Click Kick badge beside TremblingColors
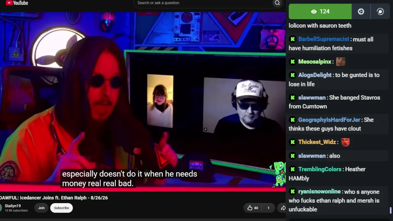This screenshot has height=221, width=393. coord(293,169)
